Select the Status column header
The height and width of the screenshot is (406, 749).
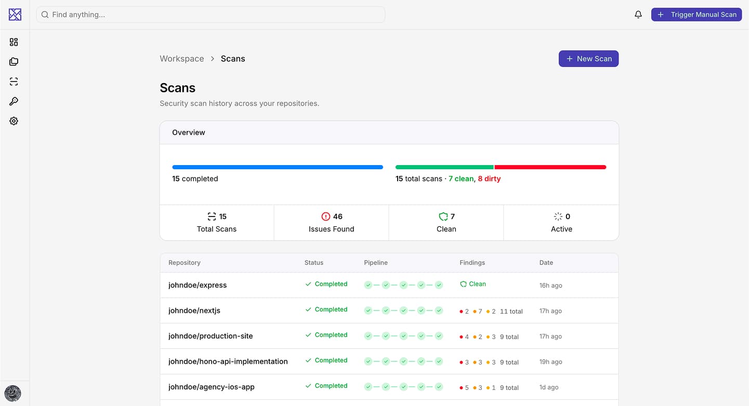click(x=313, y=263)
